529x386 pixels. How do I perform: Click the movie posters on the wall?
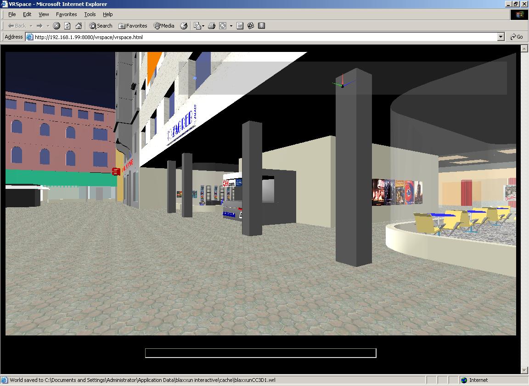[x=397, y=192]
